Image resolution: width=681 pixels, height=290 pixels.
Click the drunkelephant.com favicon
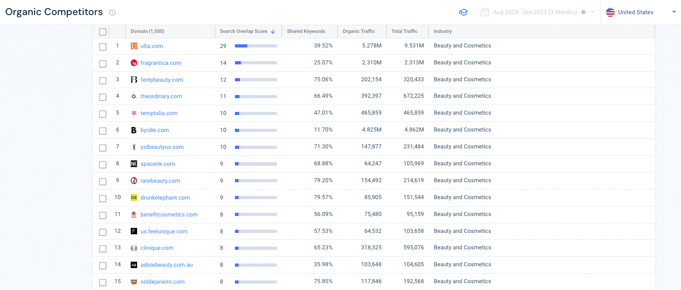134,198
